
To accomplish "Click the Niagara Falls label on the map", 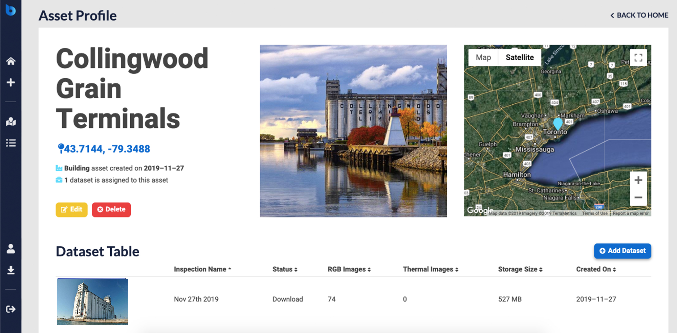I will tap(560, 197).
